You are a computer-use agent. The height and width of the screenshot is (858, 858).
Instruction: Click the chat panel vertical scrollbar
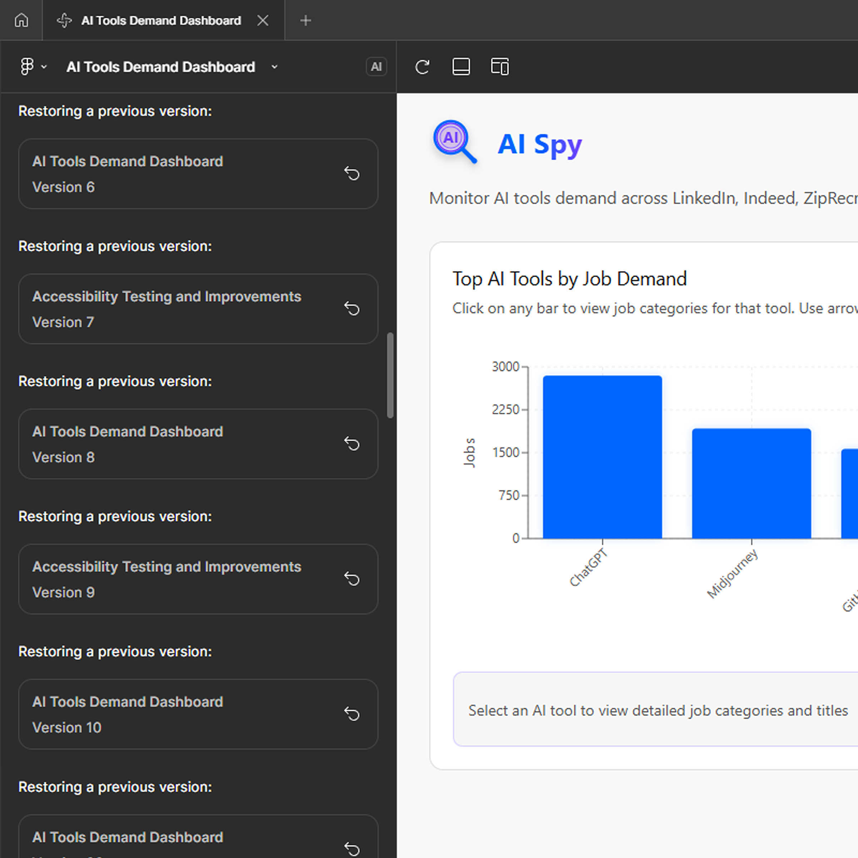coord(390,375)
